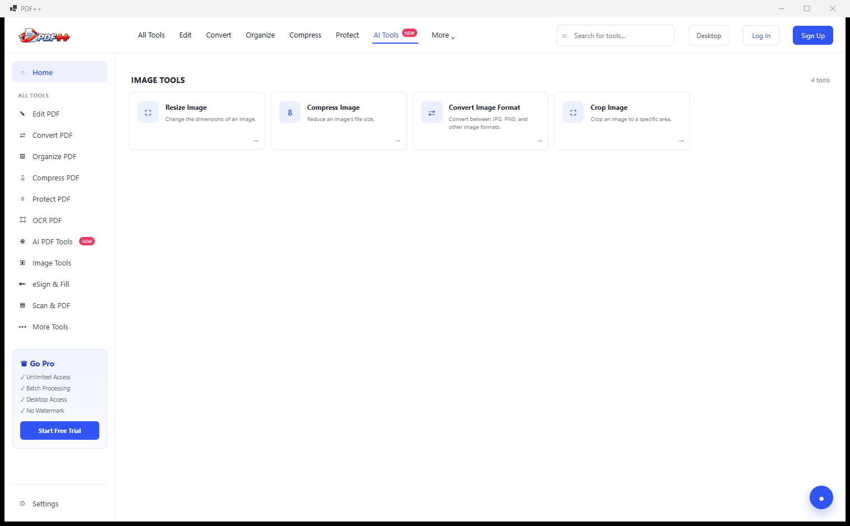Click the Compress Image card icon
This screenshot has height=526, width=850.
[290, 113]
